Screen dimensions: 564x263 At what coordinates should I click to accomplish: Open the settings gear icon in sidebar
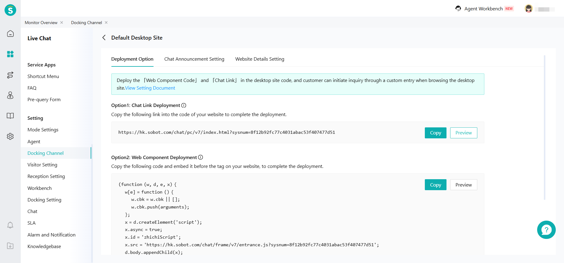pyautogui.click(x=10, y=136)
